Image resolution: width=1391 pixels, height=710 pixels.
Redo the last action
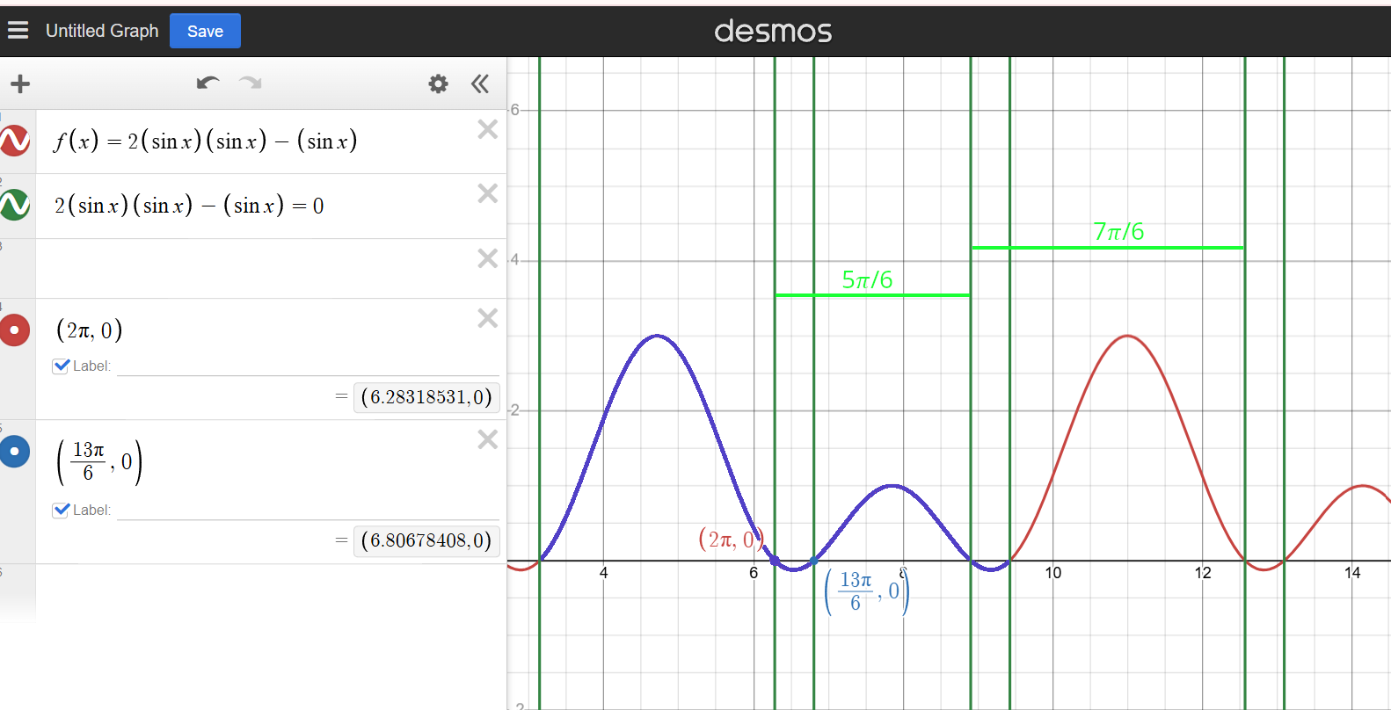[251, 83]
